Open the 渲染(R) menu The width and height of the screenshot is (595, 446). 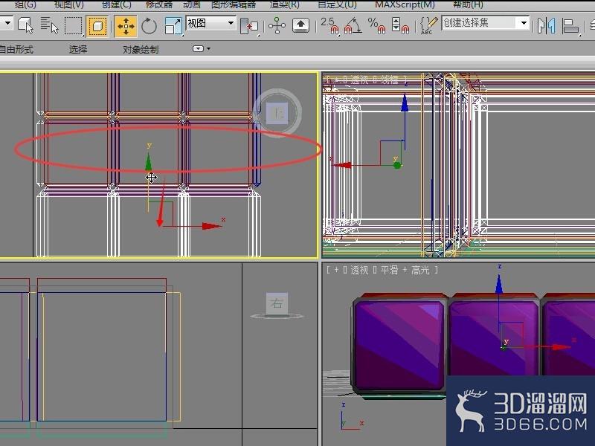[284, 4]
